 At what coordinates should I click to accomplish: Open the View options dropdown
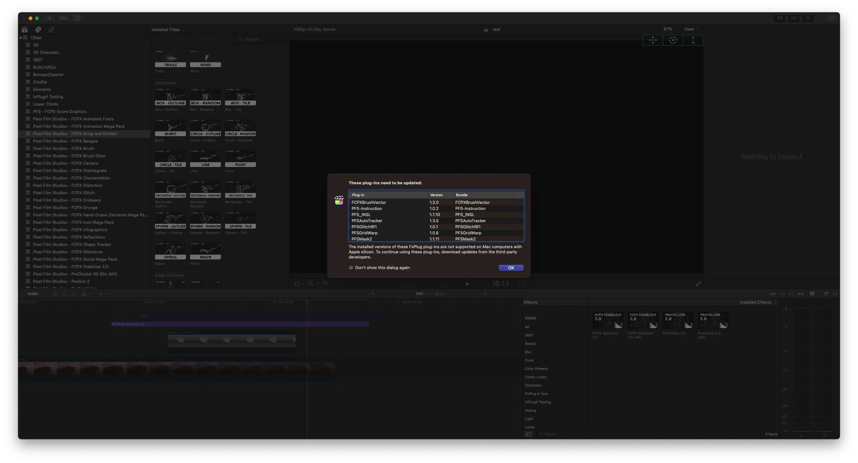[691, 29]
